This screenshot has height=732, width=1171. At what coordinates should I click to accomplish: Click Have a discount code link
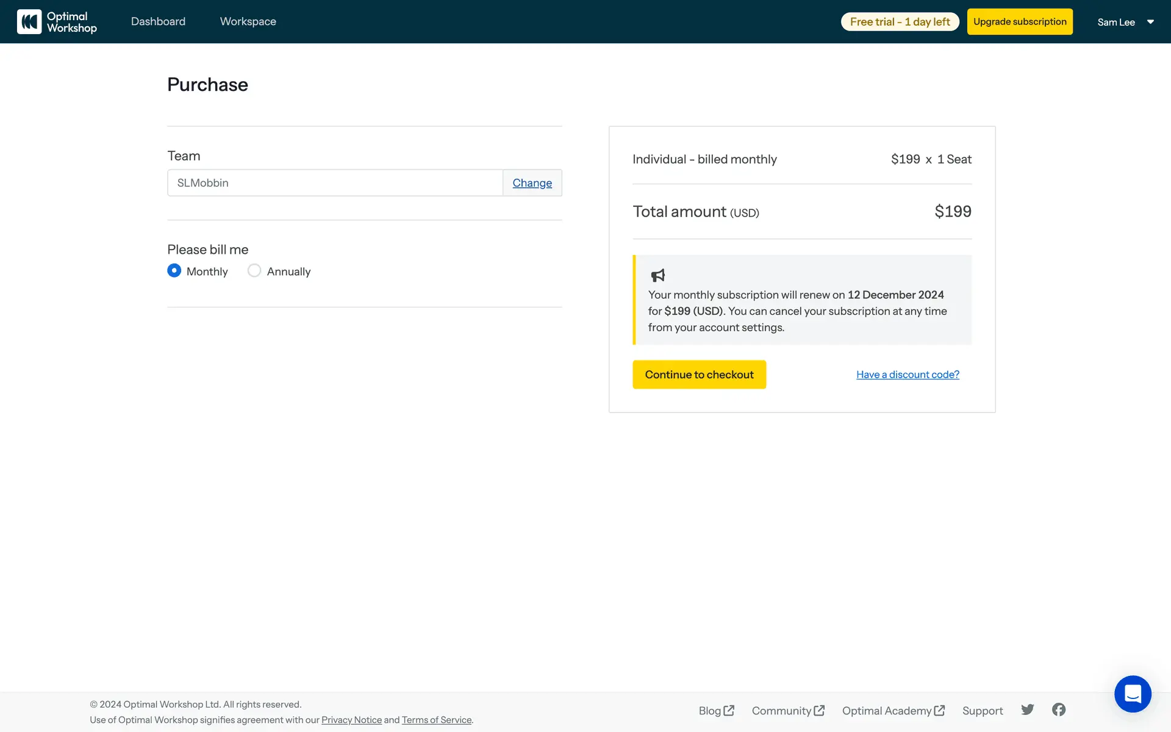[x=908, y=375]
